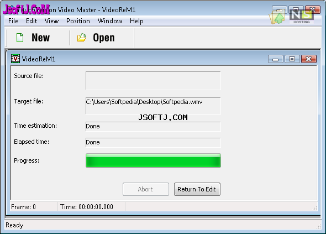This screenshot has height=234, width=326.
Task: Open the File menu
Action: point(13,21)
